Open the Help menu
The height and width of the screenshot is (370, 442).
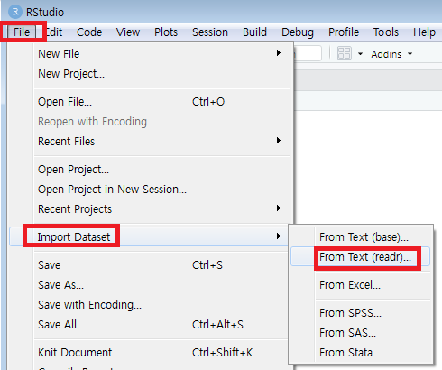coord(424,32)
